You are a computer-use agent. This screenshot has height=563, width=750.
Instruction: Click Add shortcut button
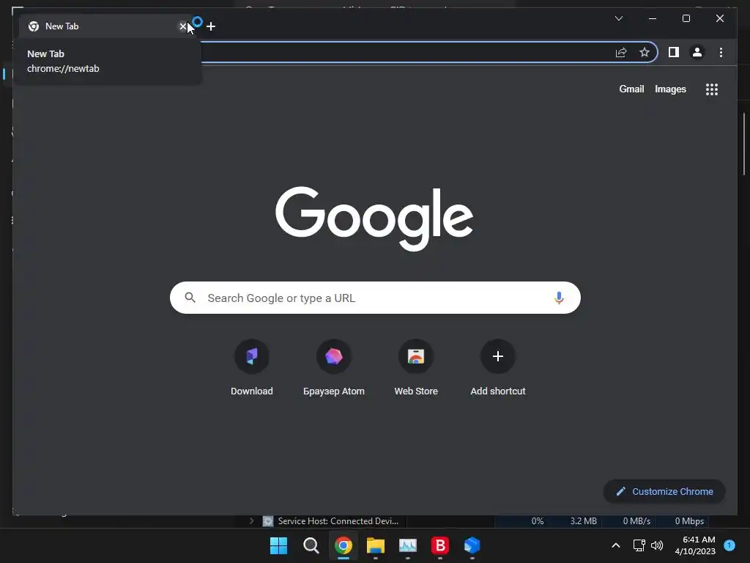498,368
